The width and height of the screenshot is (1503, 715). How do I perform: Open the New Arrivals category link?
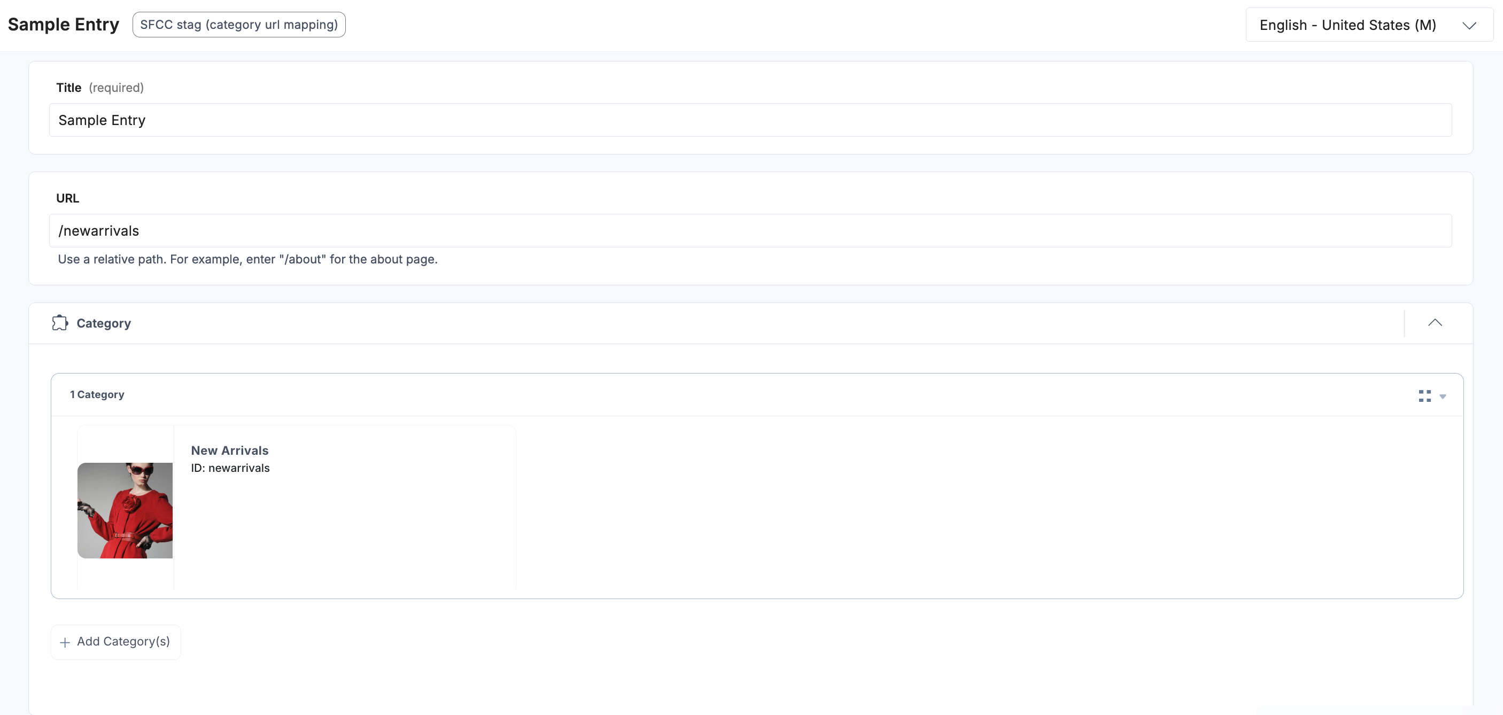(x=229, y=450)
